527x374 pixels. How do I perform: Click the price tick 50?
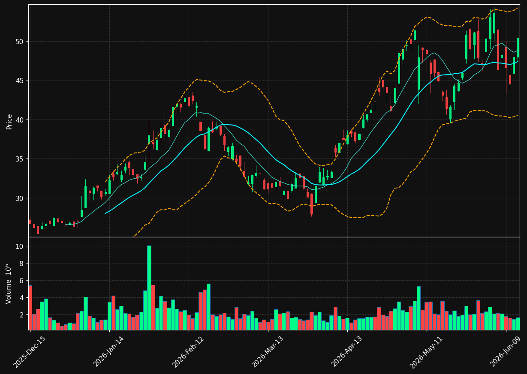21,42
